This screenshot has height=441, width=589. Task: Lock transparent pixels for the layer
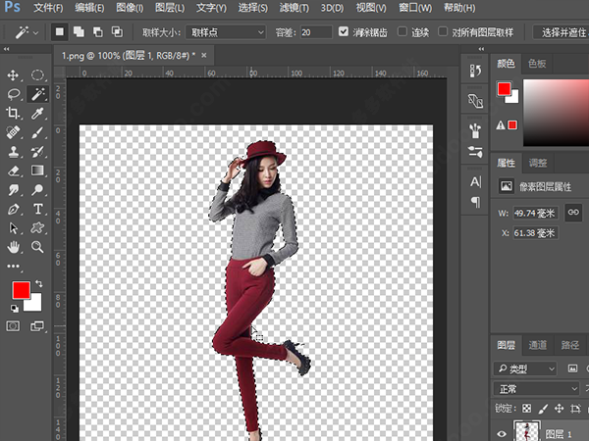526,409
